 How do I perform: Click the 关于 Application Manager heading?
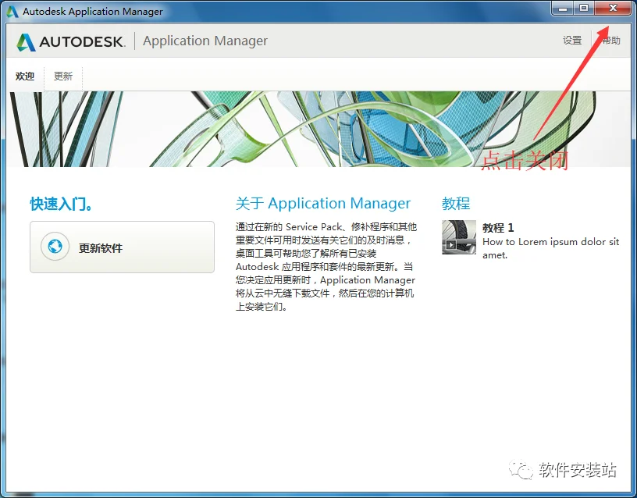(x=323, y=204)
